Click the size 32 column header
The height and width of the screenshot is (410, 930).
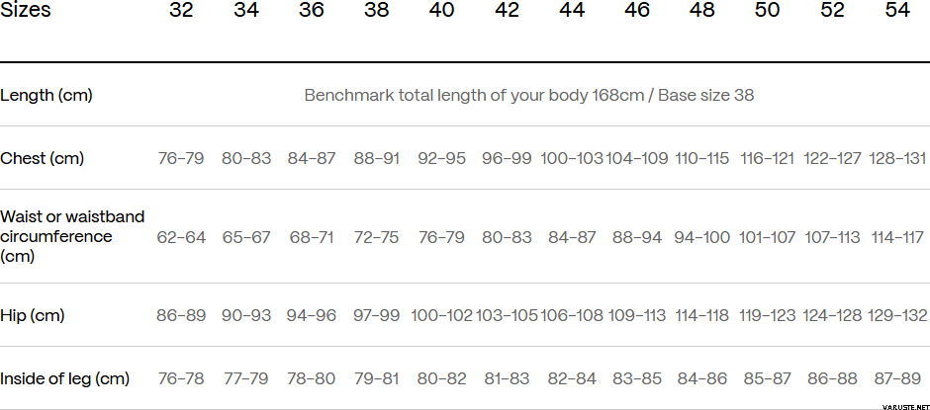tap(181, 11)
